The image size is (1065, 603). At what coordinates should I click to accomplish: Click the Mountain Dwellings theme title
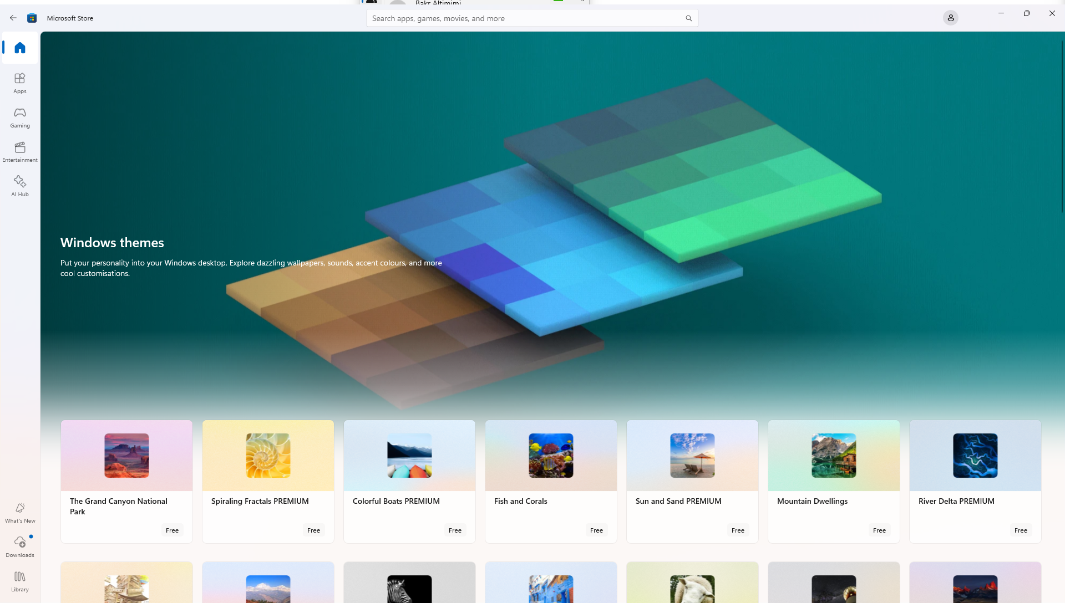point(812,501)
